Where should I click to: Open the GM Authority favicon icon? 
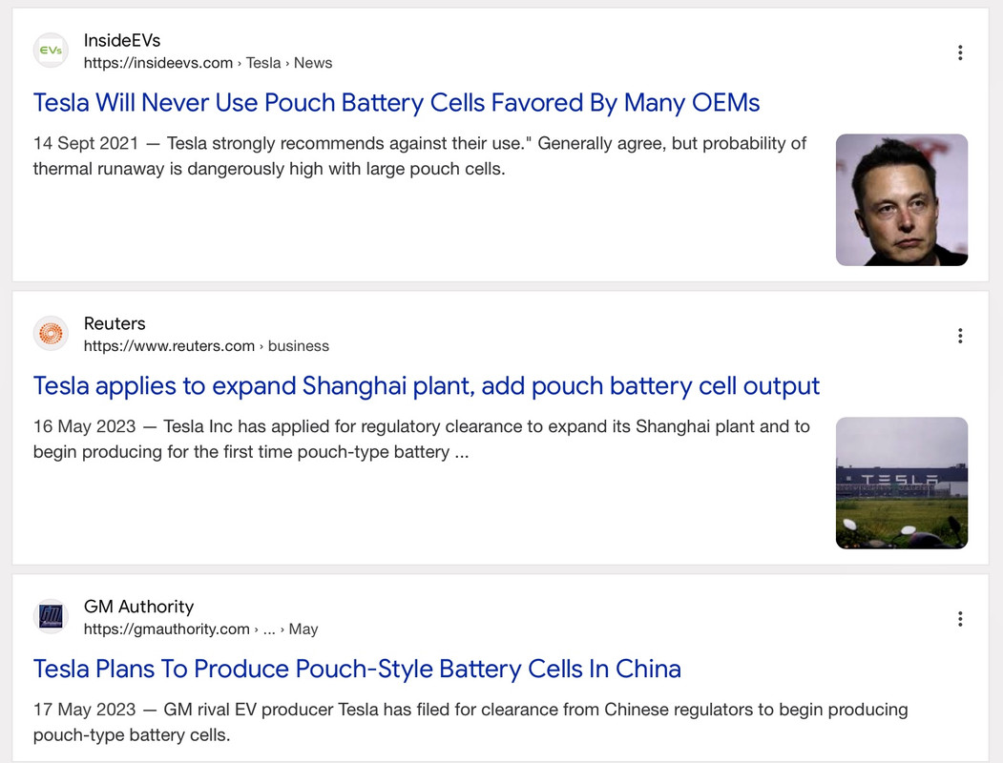51,617
